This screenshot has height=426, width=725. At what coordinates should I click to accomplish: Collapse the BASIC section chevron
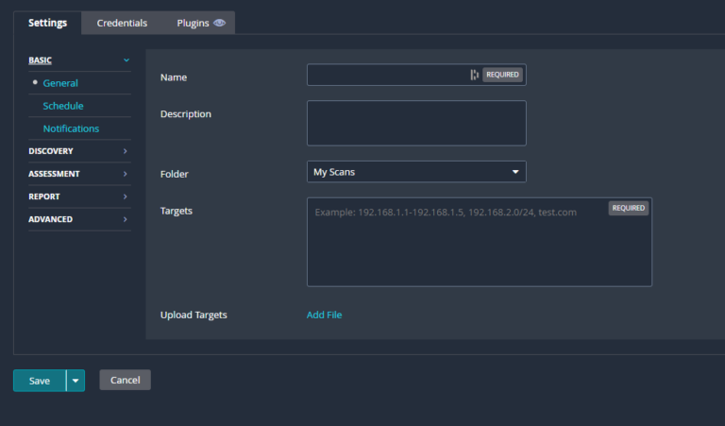tap(126, 60)
